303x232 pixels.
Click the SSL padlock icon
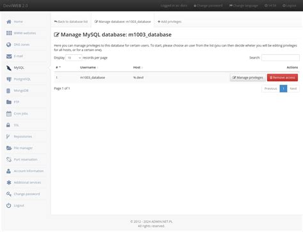coord(8,125)
